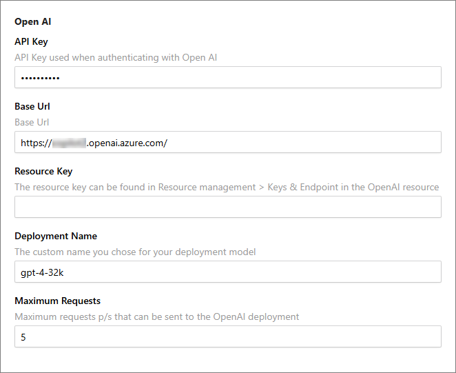Click the bold Base Url label

point(32,106)
